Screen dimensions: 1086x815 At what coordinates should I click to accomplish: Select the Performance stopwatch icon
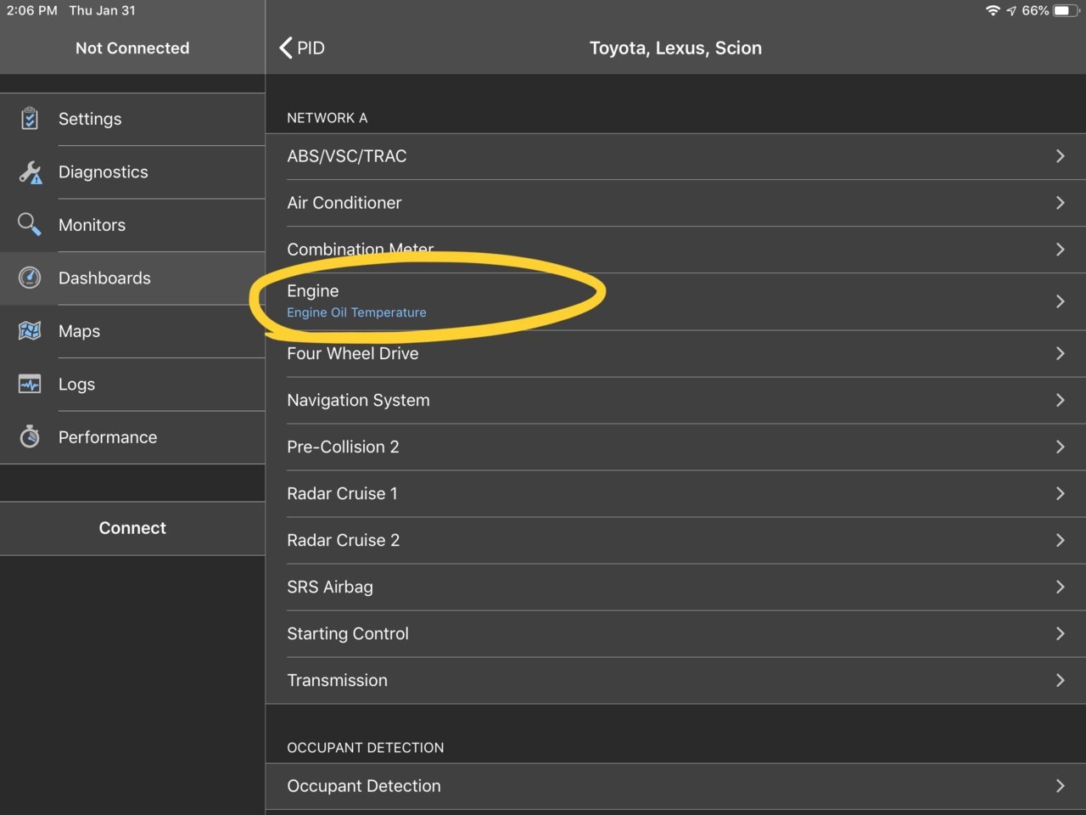[x=30, y=436]
